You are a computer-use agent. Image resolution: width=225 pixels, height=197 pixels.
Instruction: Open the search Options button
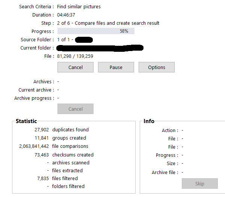coord(157,67)
